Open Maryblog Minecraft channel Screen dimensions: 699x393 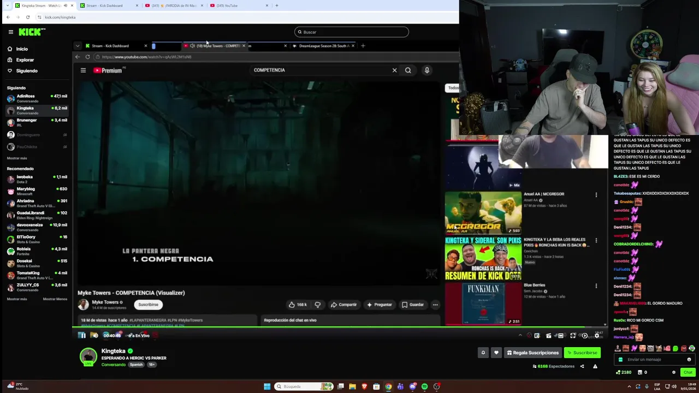point(37,191)
